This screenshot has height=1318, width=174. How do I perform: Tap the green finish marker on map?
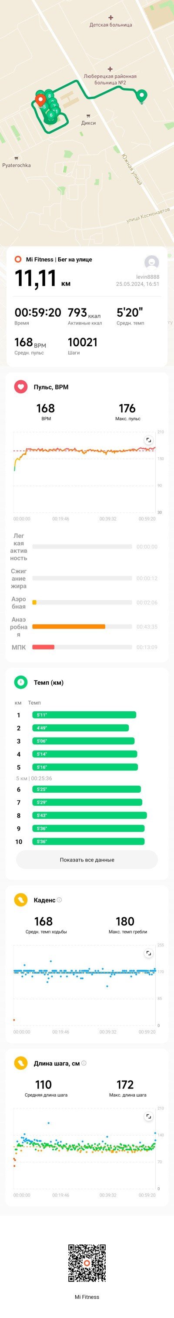[142, 96]
